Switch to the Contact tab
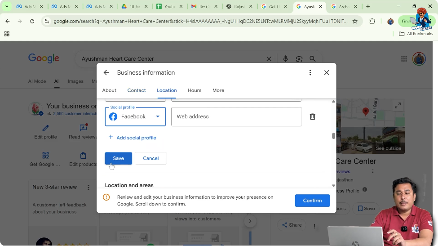The width and height of the screenshot is (438, 246). (x=137, y=90)
